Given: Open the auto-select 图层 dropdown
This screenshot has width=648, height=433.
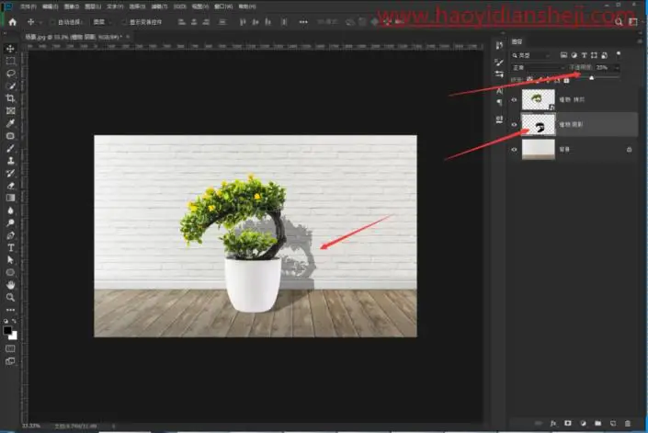Looking at the screenshot, I should click(x=101, y=22).
